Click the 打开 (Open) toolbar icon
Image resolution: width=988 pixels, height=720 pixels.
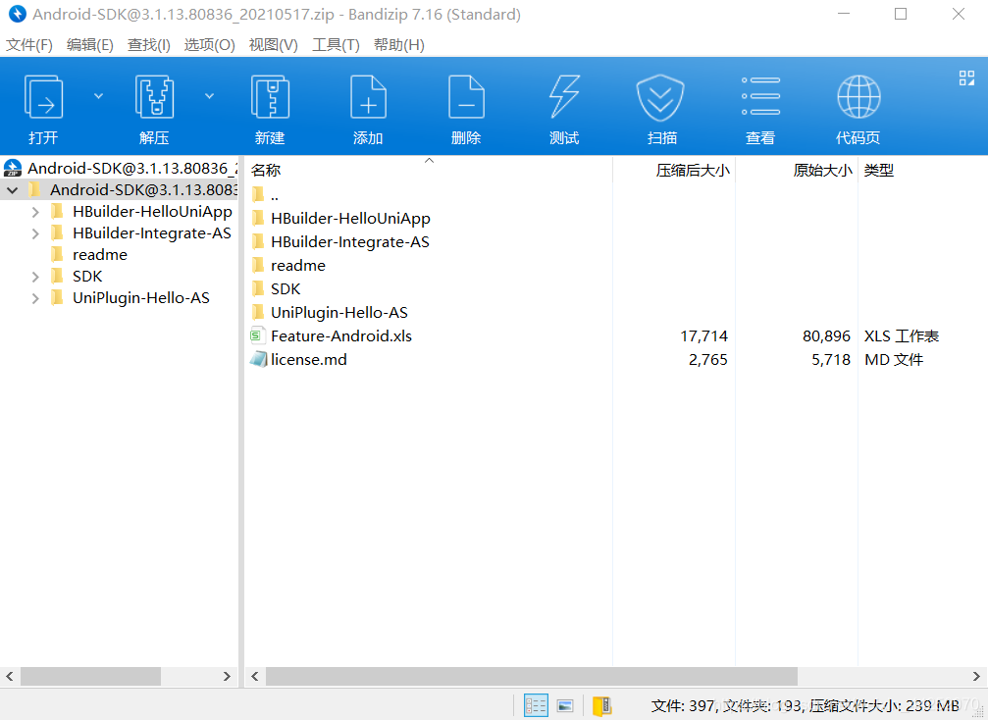[x=43, y=97]
